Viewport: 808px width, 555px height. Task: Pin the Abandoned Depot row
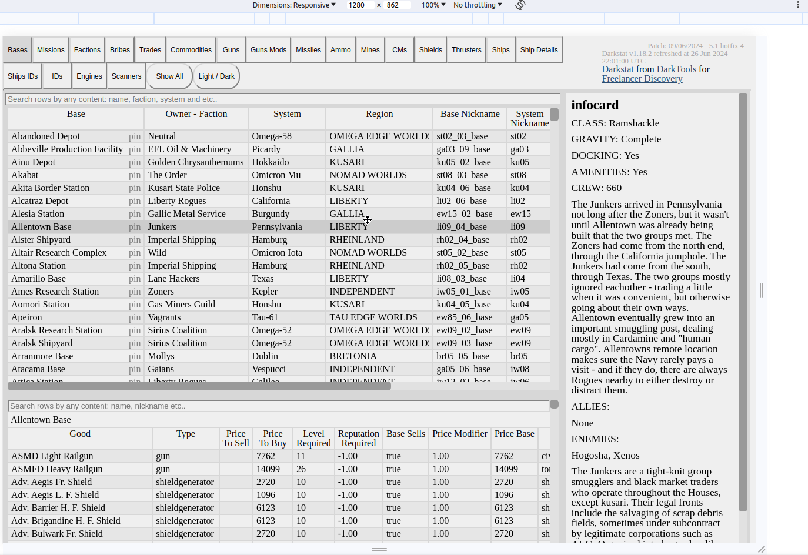point(135,136)
